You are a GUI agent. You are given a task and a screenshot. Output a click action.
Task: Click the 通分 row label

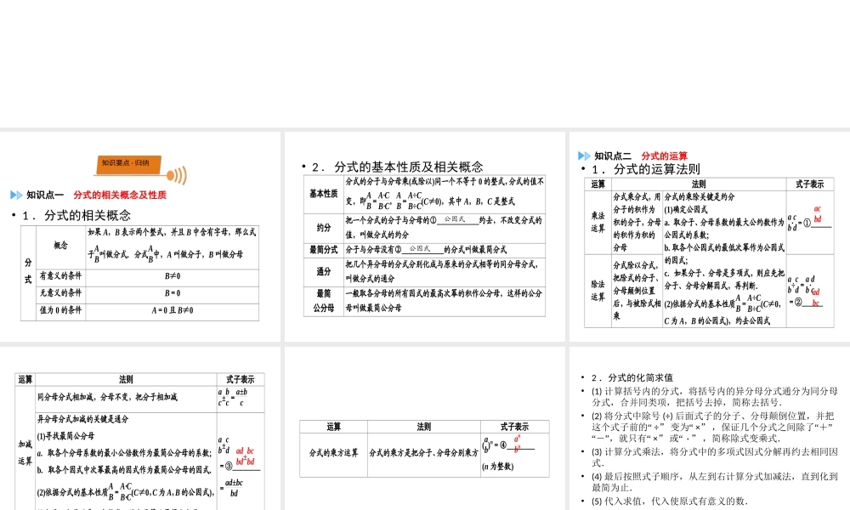[324, 271]
